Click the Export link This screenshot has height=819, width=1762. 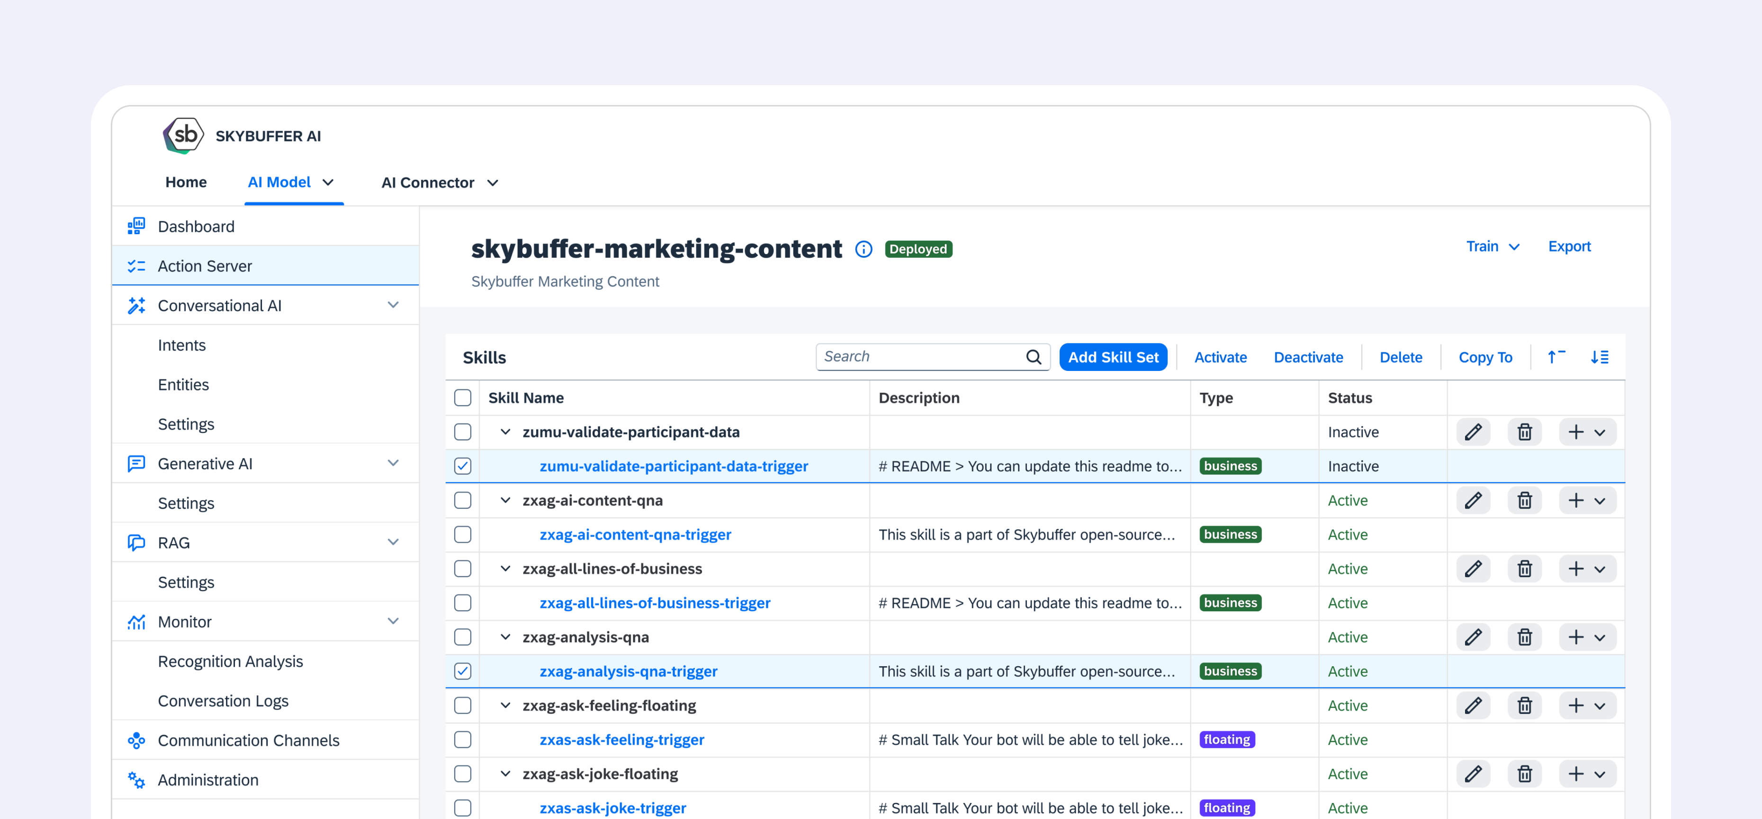[x=1569, y=247]
